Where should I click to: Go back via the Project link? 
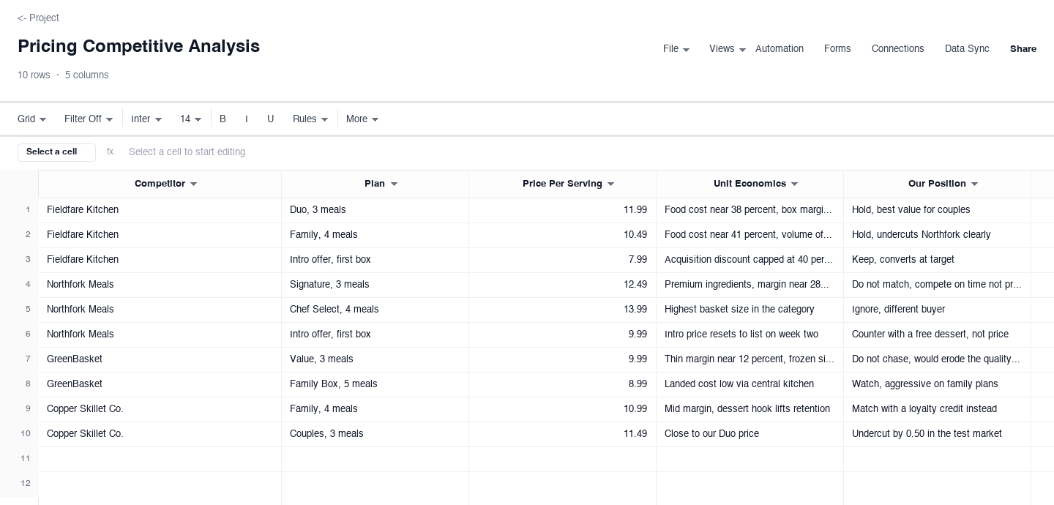[x=38, y=18]
